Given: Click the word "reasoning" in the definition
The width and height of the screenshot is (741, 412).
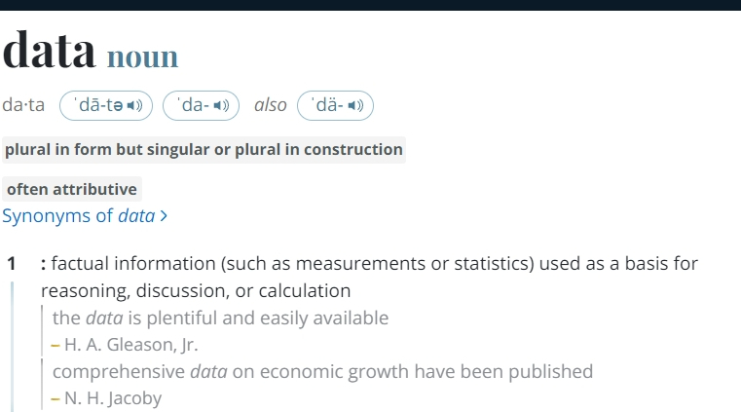Looking at the screenshot, I should point(85,291).
